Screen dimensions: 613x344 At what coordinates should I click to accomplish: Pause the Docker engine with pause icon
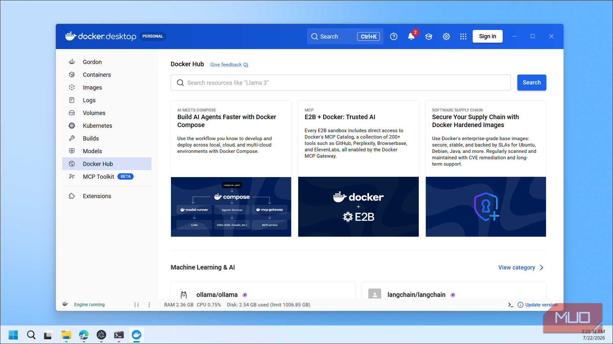137,305
